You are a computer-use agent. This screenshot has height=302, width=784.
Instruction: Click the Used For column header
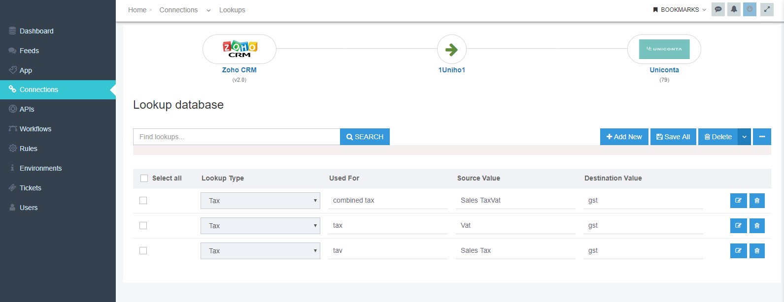click(x=344, y=178)
